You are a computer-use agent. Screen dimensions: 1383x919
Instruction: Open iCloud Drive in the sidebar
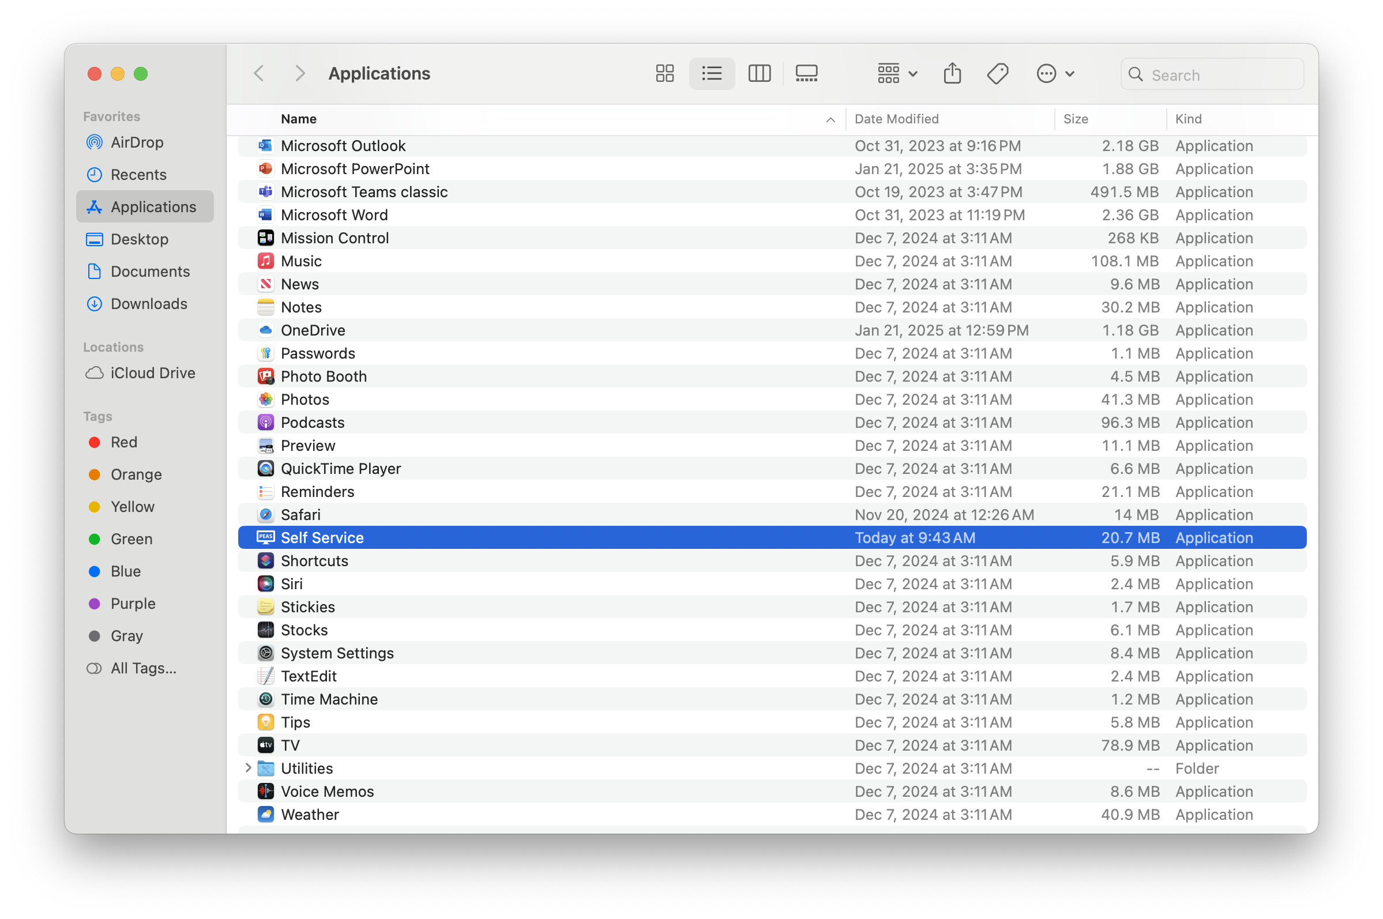coord(152,373)
